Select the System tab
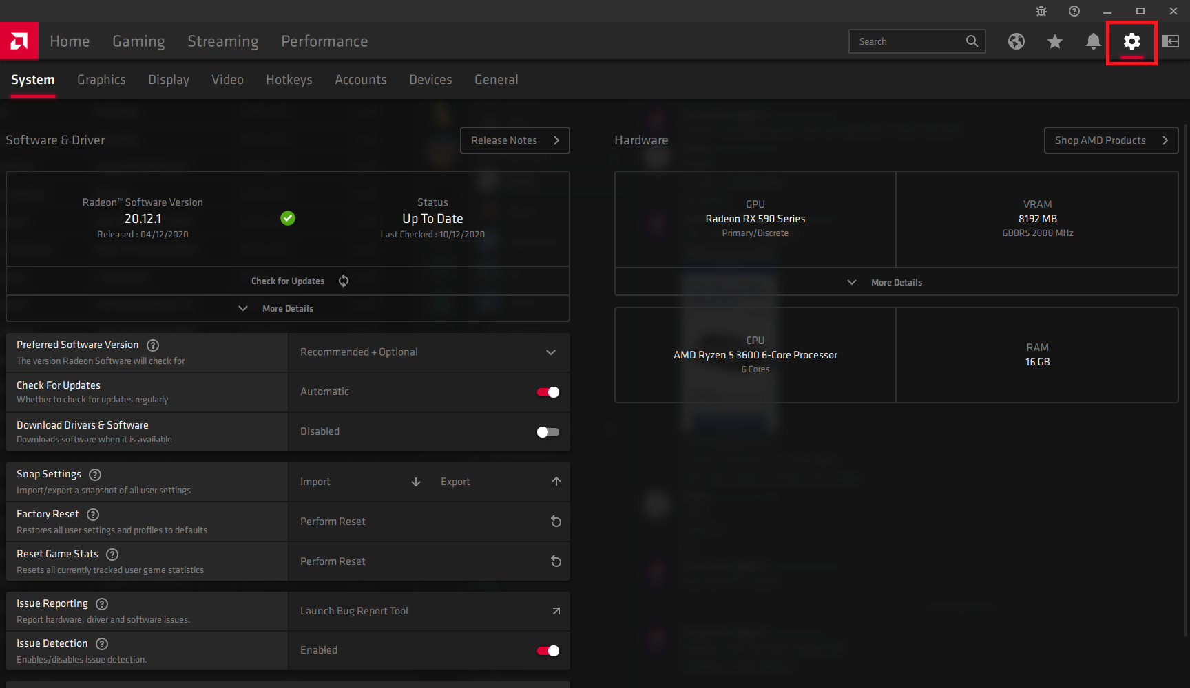This screenshot has height=688, width=1190. pyautogui.click(x=32, y=80)
